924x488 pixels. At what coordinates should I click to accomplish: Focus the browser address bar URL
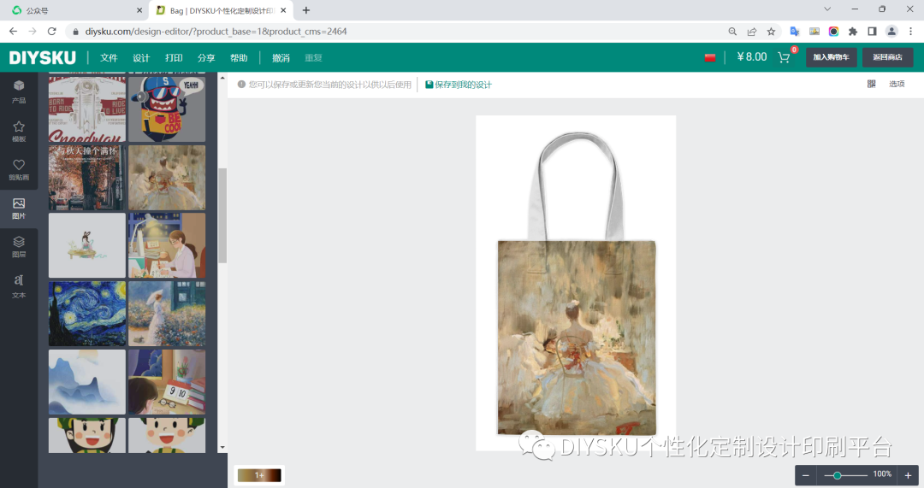[x=216, y=32]
